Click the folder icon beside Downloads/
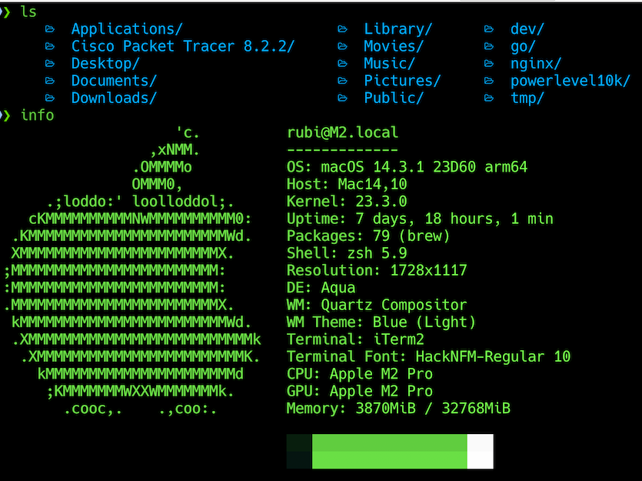 50,98
